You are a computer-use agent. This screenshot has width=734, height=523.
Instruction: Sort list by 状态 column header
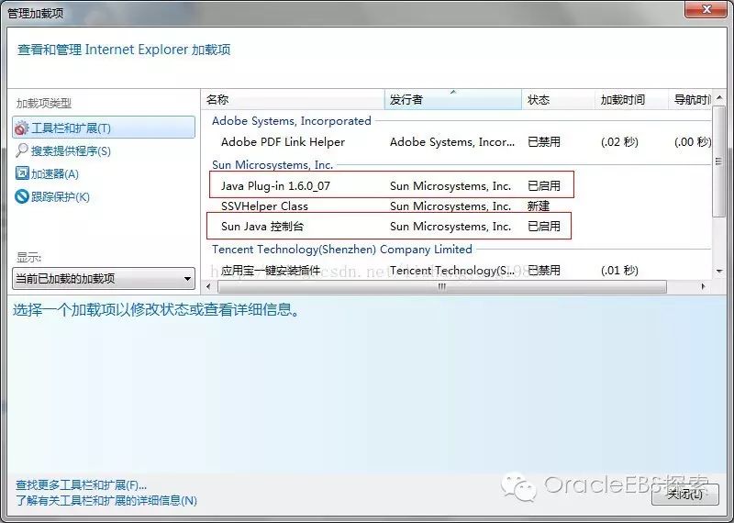[x=558, y=99]
